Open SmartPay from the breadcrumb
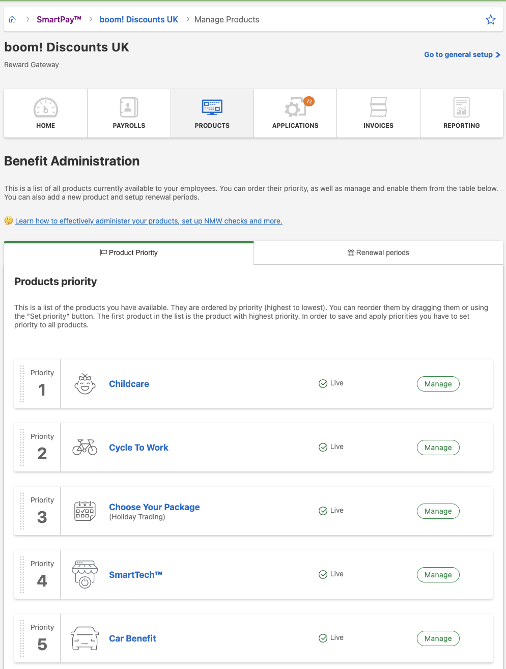 (x=59, y=19)
